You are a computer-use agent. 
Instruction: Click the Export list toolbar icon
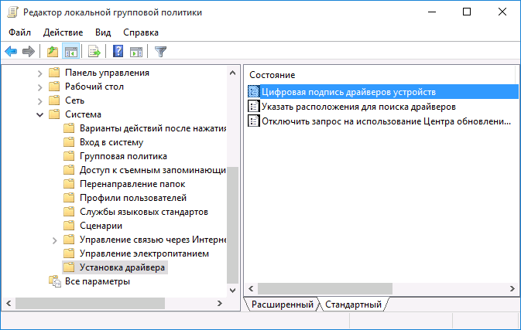click(94, 52)
